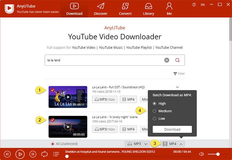Select Medium quality for batch MP4
Viewport: 232px width, 160px height.
tap(154, 111)
